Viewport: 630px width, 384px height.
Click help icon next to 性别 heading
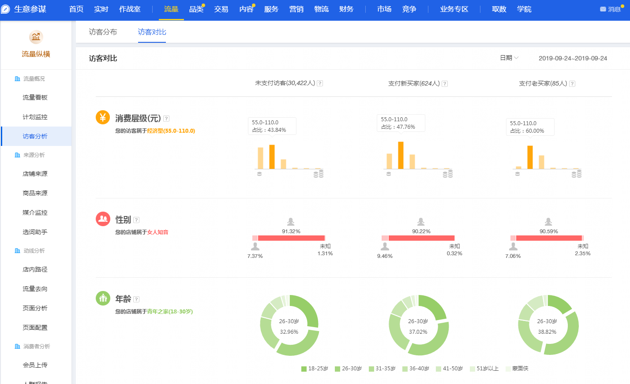pyautogui.click(x=136, y=220)
